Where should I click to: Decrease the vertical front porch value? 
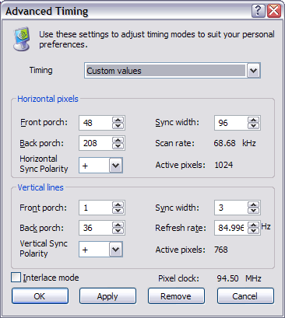[x=118, y=210]
